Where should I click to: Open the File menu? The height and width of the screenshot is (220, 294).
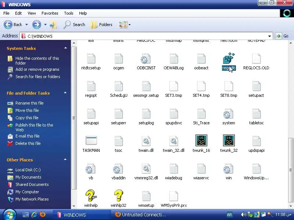[6, 13]
